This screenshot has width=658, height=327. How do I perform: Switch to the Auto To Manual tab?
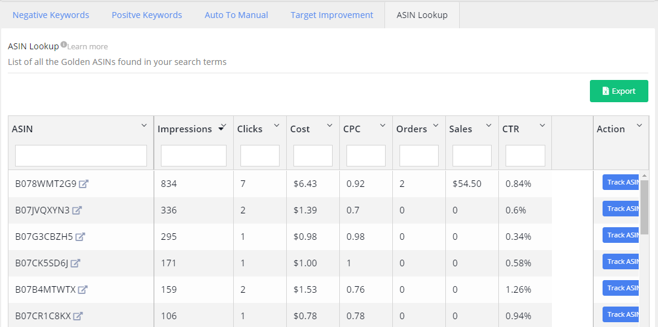point(236,15)
